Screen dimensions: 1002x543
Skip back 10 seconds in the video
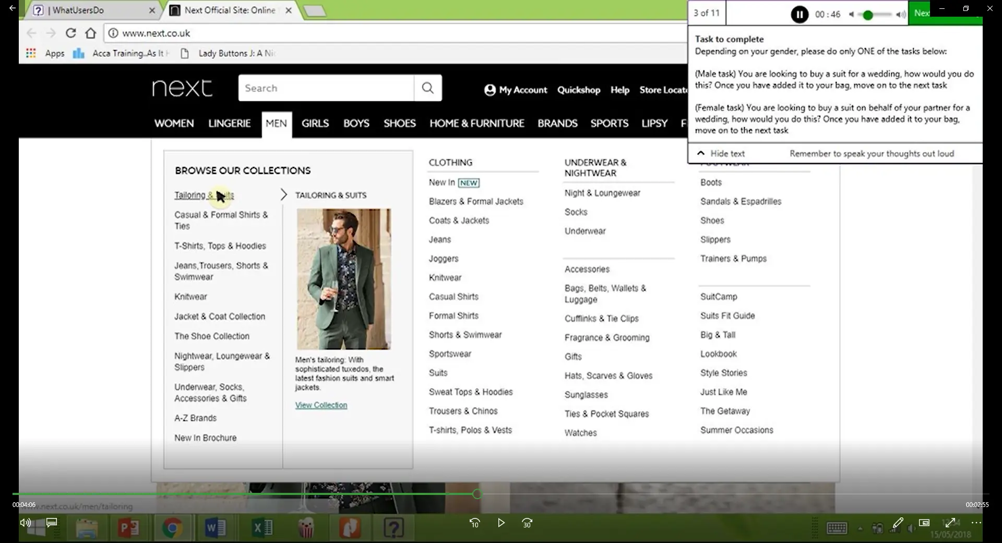pyautogui.click(x=474, y=523)
